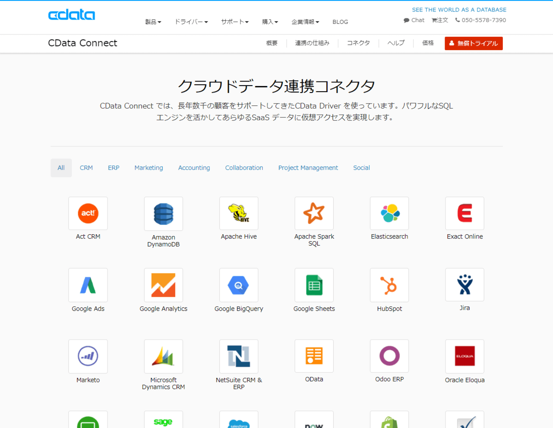
Task: Click SEE THE WORLD AS A DATABASE tagline
Action: tap(459, 10)
